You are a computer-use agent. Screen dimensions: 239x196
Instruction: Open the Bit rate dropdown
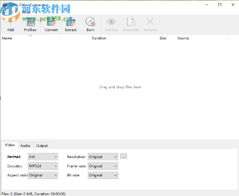(x=103, y=175)
